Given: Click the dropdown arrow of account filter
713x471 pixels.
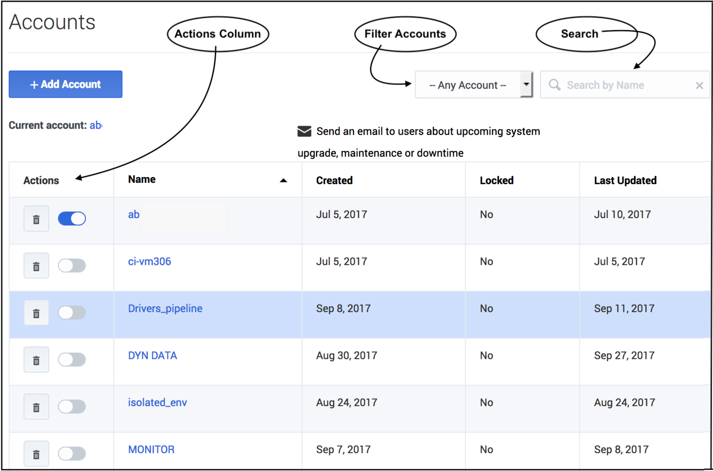Looking at the screenshot, I should 526,85.
